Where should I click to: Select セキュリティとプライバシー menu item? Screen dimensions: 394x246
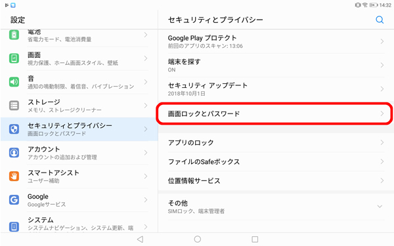pyautogui.click(x=79, y=129)
